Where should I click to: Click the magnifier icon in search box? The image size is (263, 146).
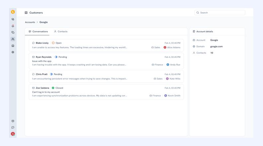pos(198,13)
